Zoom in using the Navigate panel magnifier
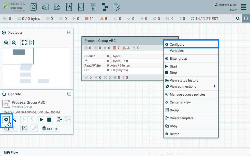The width and height of the screenshot is (250, 156). [6, 43]
